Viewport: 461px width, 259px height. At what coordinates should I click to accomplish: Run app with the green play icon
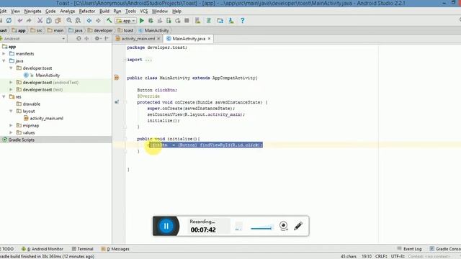point(142,21)
